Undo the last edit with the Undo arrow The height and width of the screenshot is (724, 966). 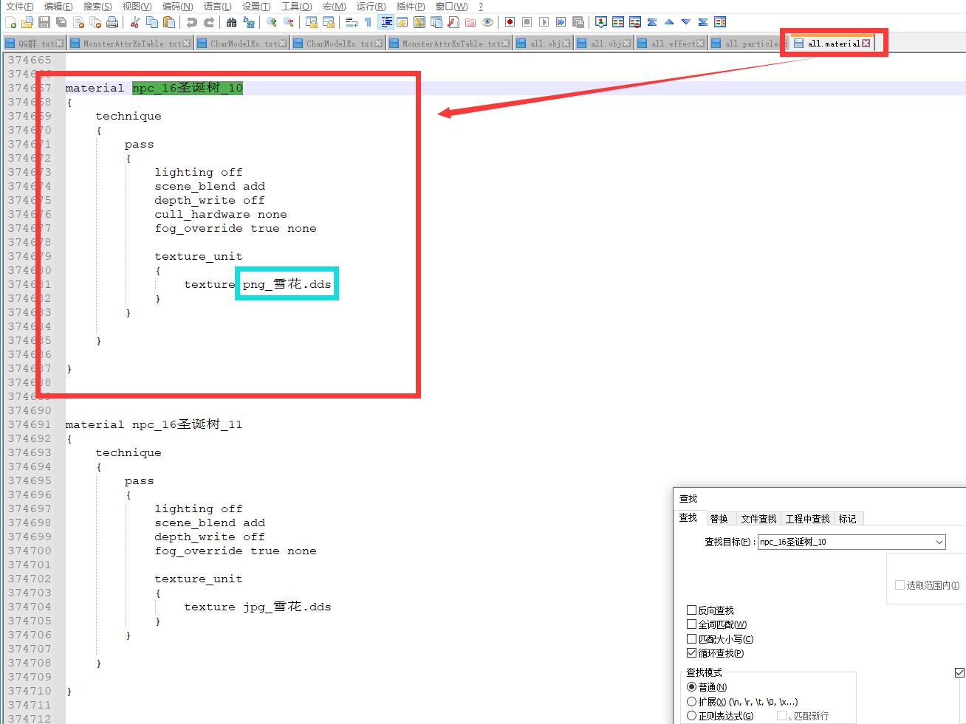click(191, 22)
